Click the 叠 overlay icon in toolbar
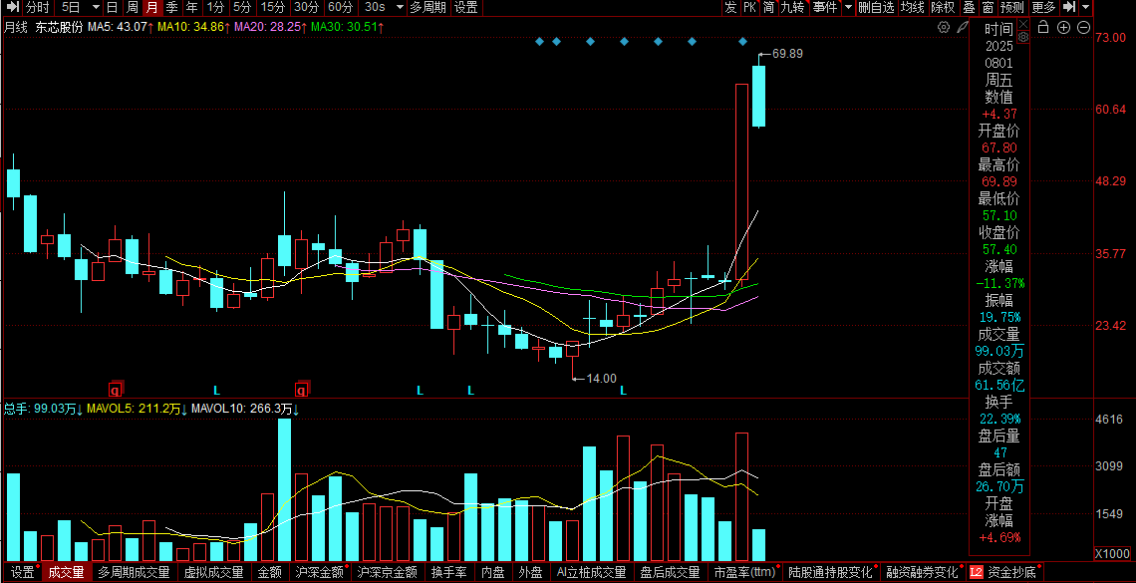The height and width of the screenshot is (583, 1136). pos(970,8)
